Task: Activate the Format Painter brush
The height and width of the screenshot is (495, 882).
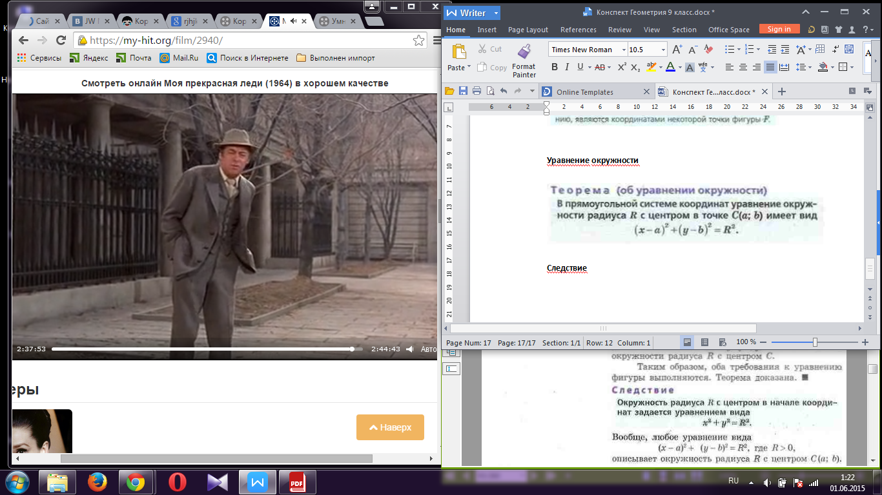Action: click(x=524, y=52)
